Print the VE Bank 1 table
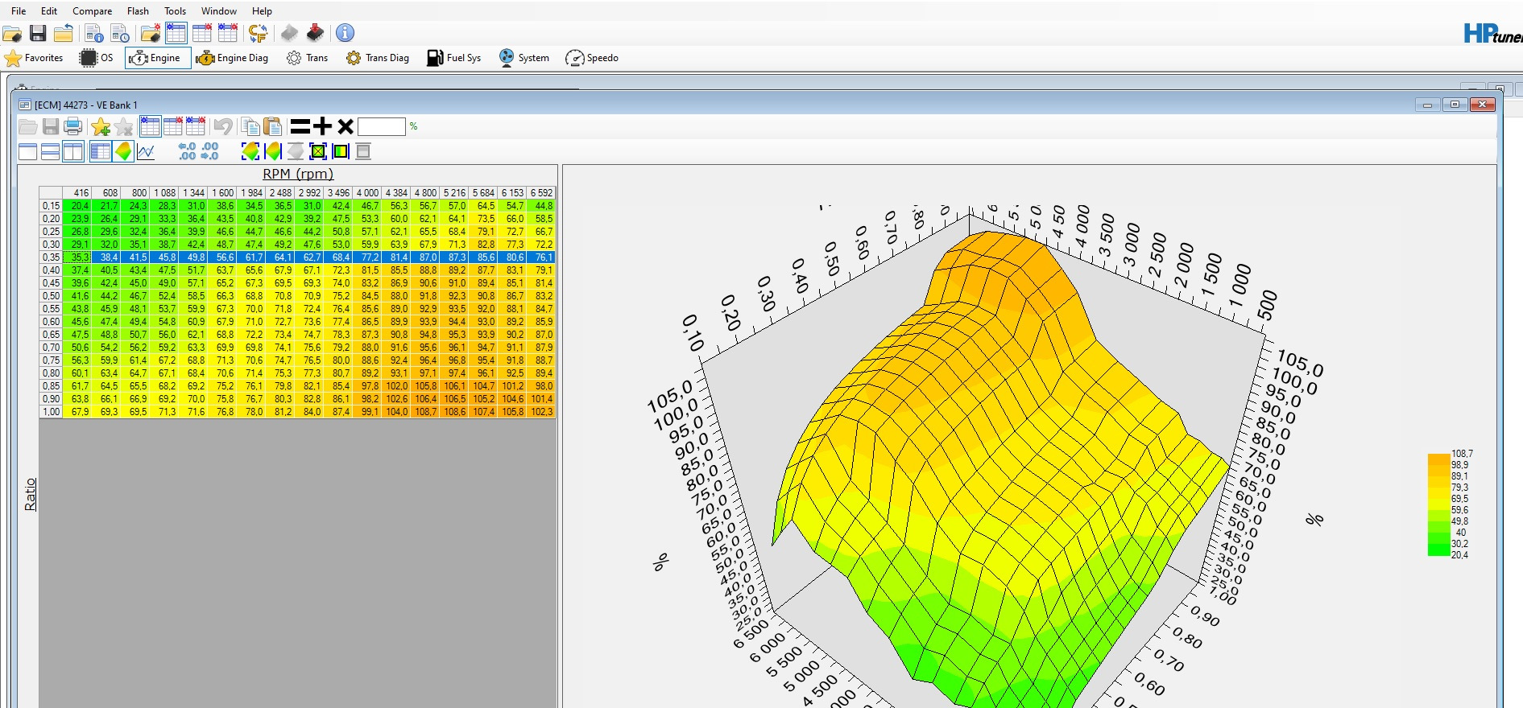1523x708 pixels. (x=73, y=126)
